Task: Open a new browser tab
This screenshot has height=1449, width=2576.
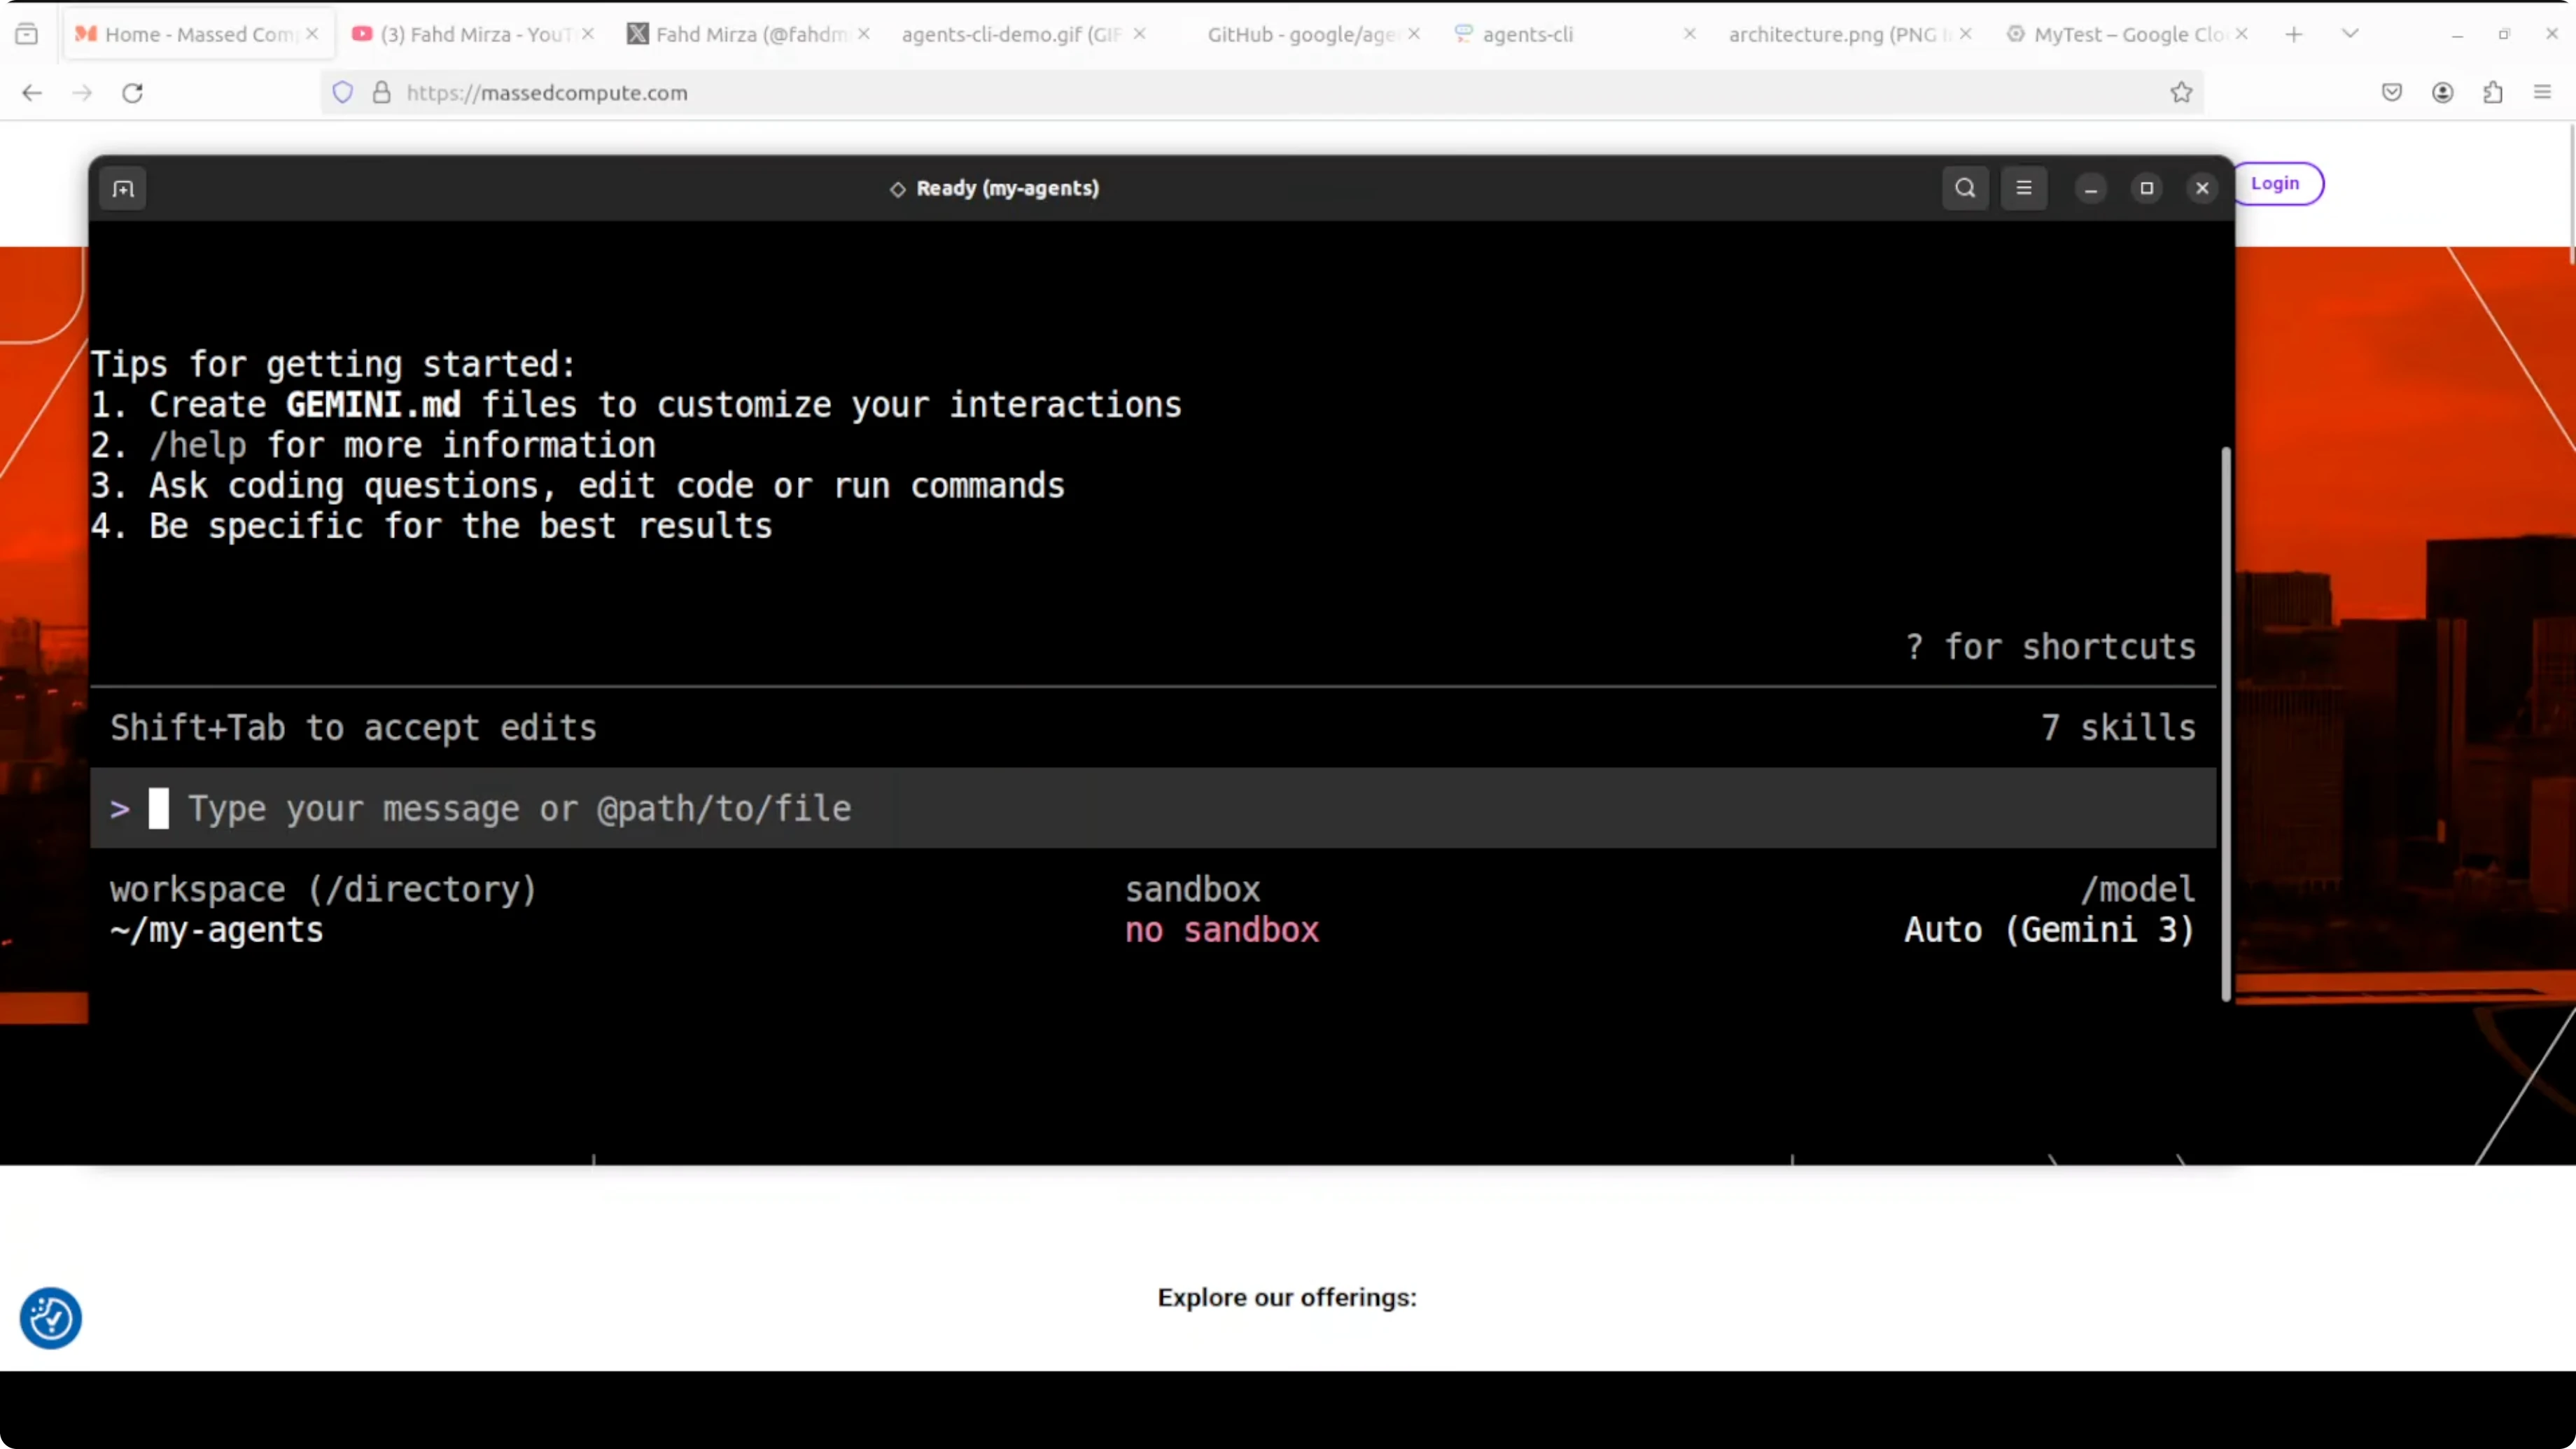Action: pos(2294,34)
